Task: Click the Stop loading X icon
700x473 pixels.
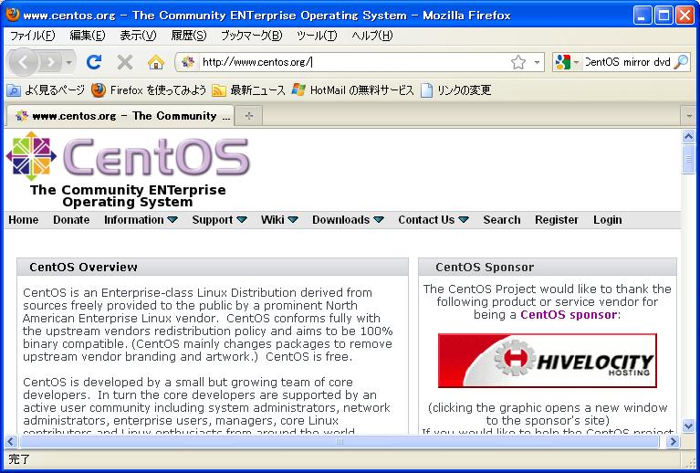Action: pyautogui.click(x=125, y=62)
